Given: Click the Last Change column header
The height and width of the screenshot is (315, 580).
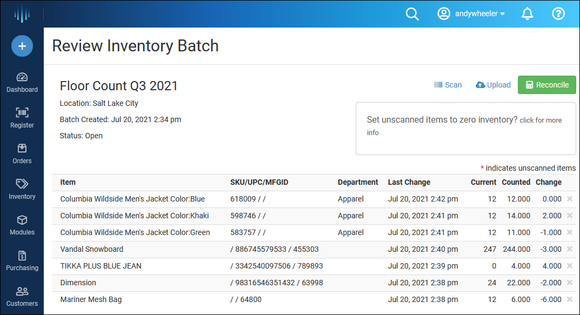Looking at the screenshot, I should pyautogui.click(x=409, y=182).
